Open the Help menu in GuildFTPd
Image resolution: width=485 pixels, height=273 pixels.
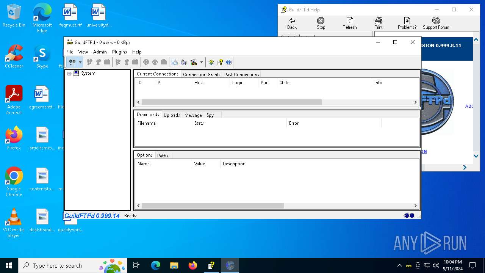click(137, 52)
